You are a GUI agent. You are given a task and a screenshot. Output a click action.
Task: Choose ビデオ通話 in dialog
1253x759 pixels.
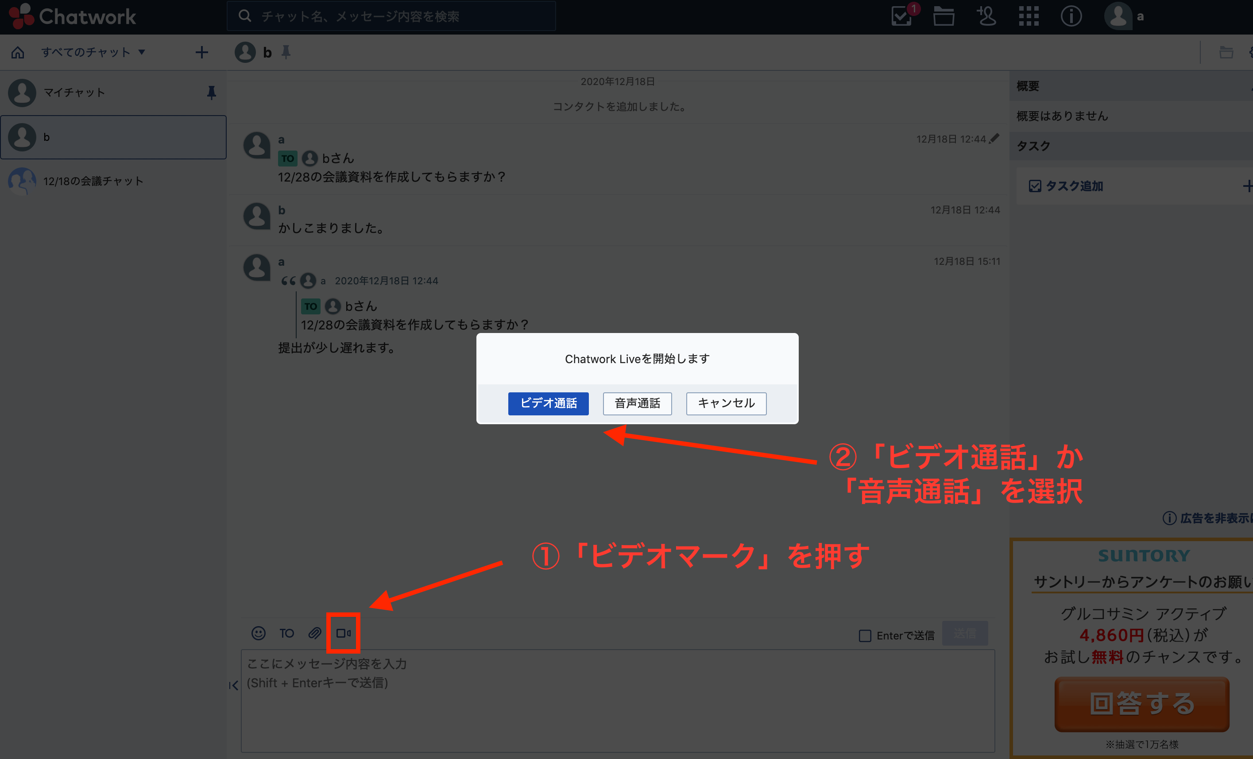point(548,403)
